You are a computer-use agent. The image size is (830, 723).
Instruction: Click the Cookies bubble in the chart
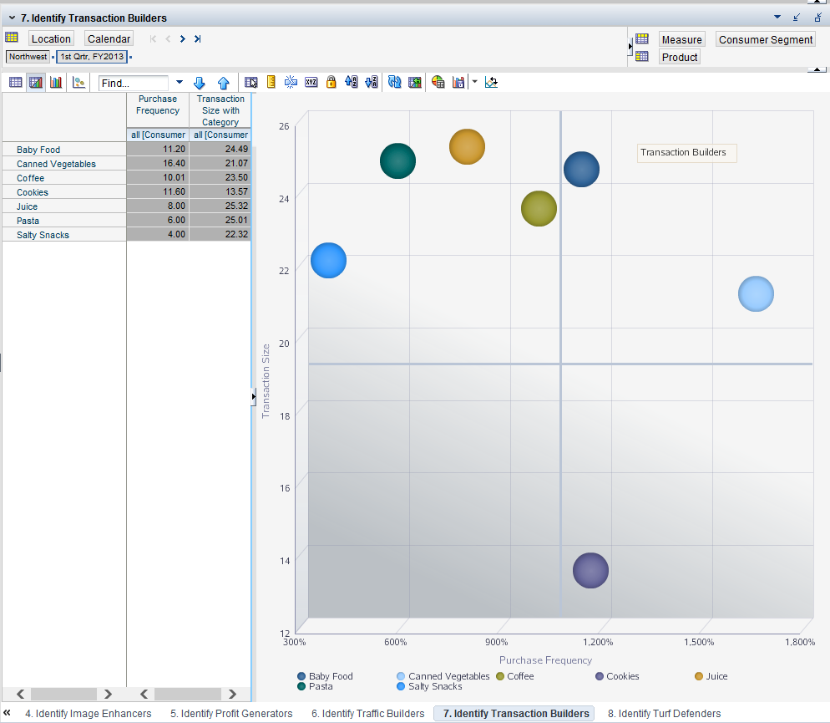[590, 571]
